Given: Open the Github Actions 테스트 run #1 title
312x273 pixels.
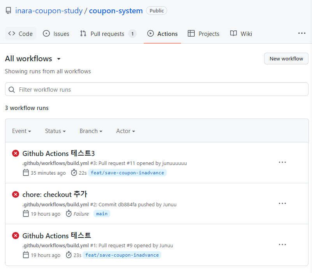Looking at the screenshot, I should click(x=57, y=236).
